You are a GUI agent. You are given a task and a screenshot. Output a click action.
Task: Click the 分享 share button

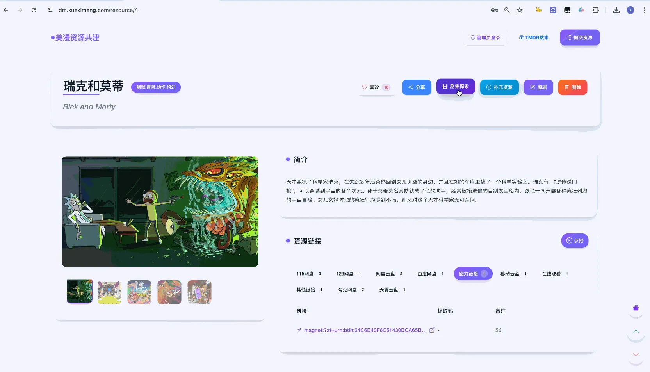(417, 87)
